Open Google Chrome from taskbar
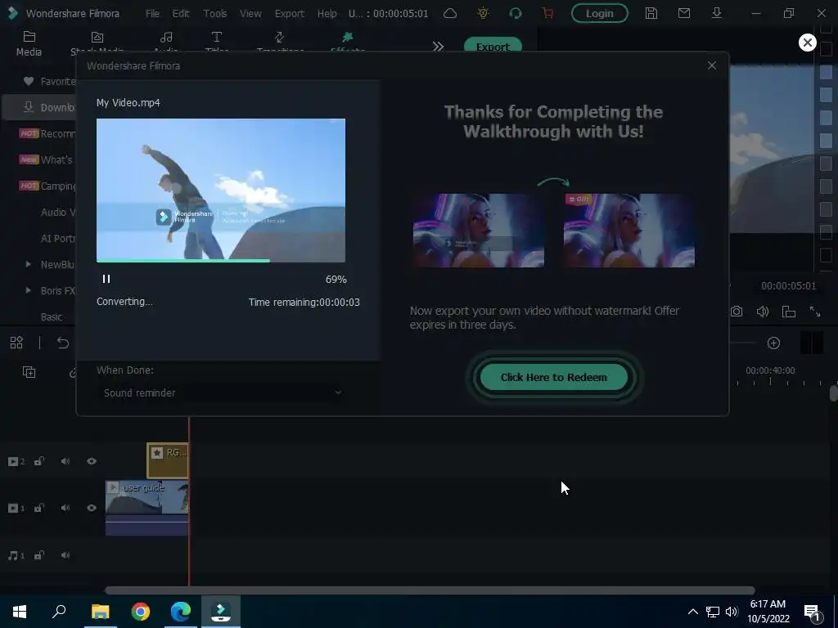This screenshot has height=628, width=838. pyautogui.click(x=141, y=612)
